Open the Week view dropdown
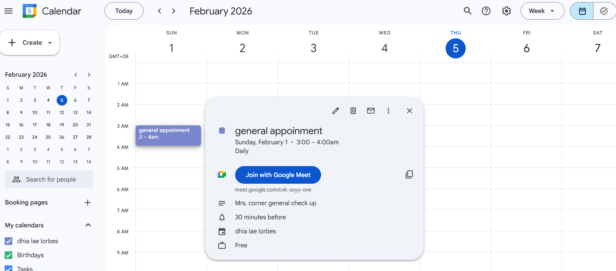 point(542,11)
